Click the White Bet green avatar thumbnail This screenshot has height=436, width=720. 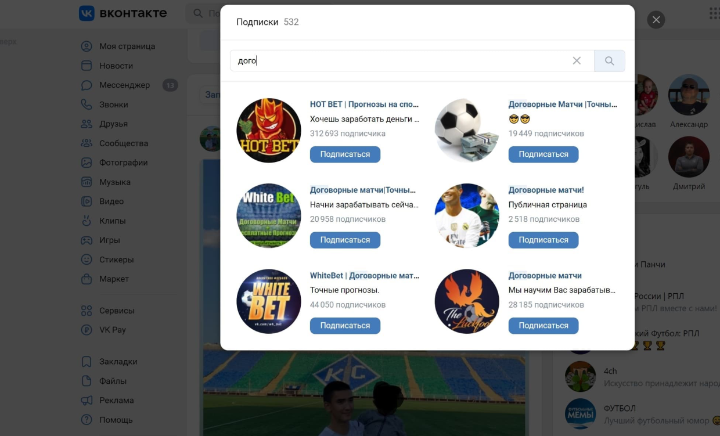(269, 216)
